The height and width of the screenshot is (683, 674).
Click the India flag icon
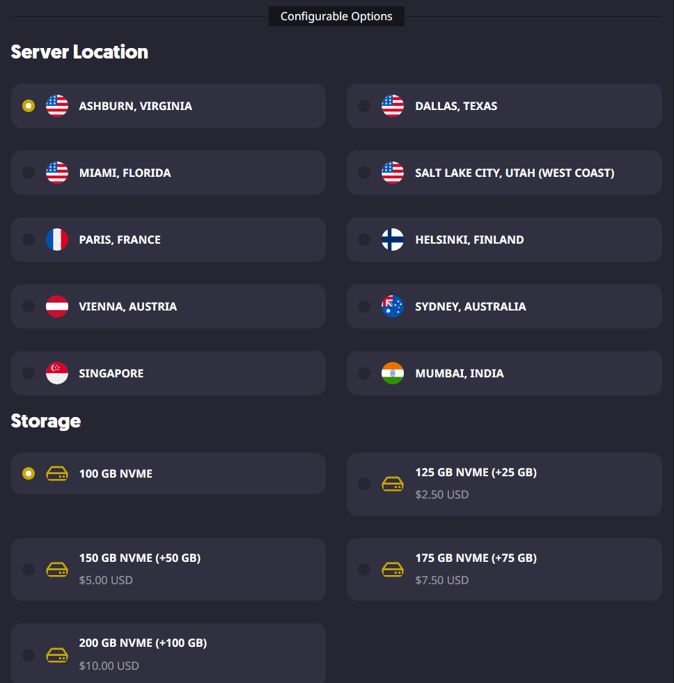coord(393,373)
